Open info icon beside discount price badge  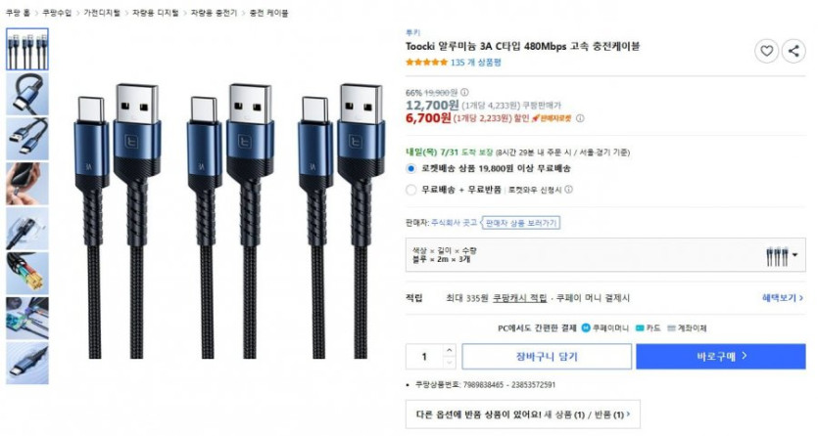pos(580,118)
